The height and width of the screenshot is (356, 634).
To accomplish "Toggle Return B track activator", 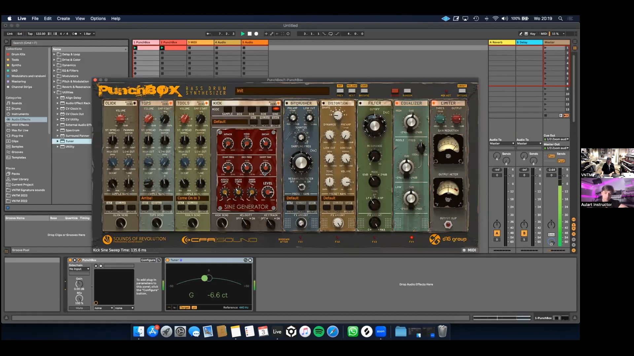I will point(524,233).
